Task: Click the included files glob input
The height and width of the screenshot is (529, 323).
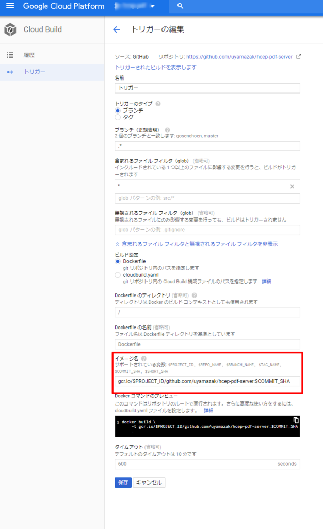Action: [x=207, y=198]
